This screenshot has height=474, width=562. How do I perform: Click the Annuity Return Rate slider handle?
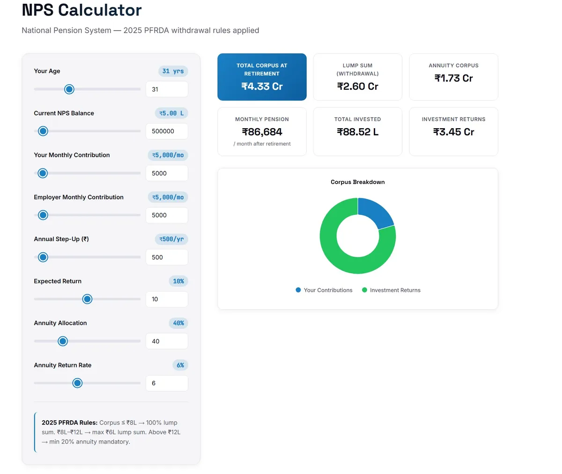pyautogui.click(x=78, y=383)
